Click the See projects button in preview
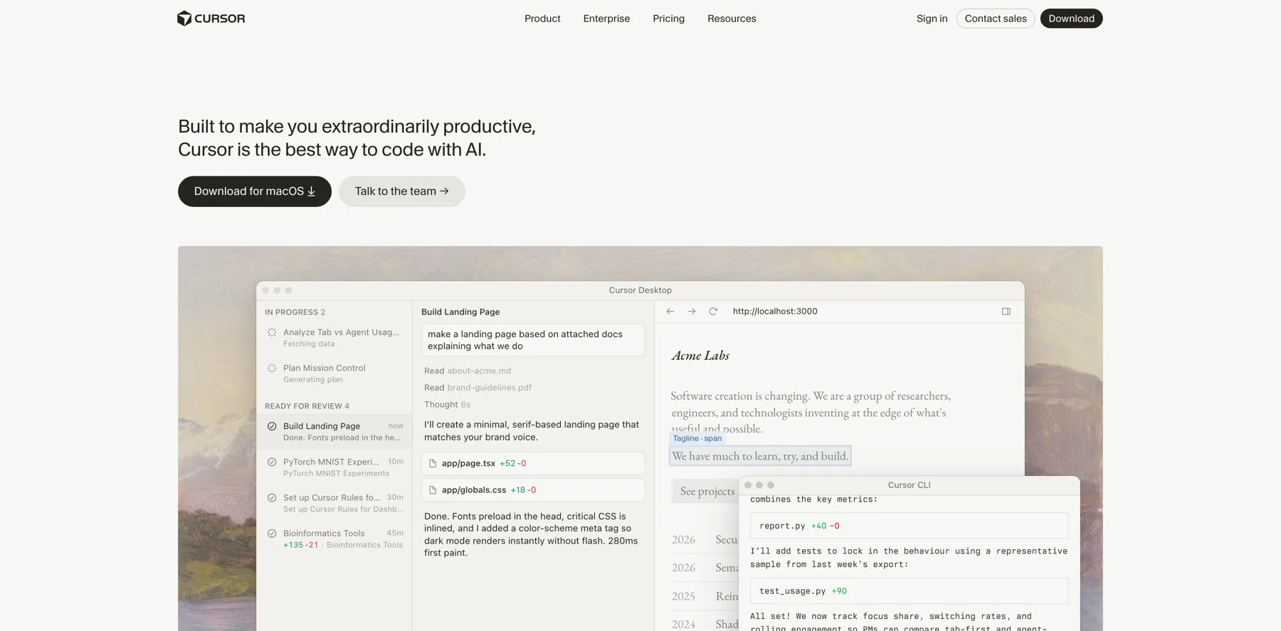 tap(705, 491)
